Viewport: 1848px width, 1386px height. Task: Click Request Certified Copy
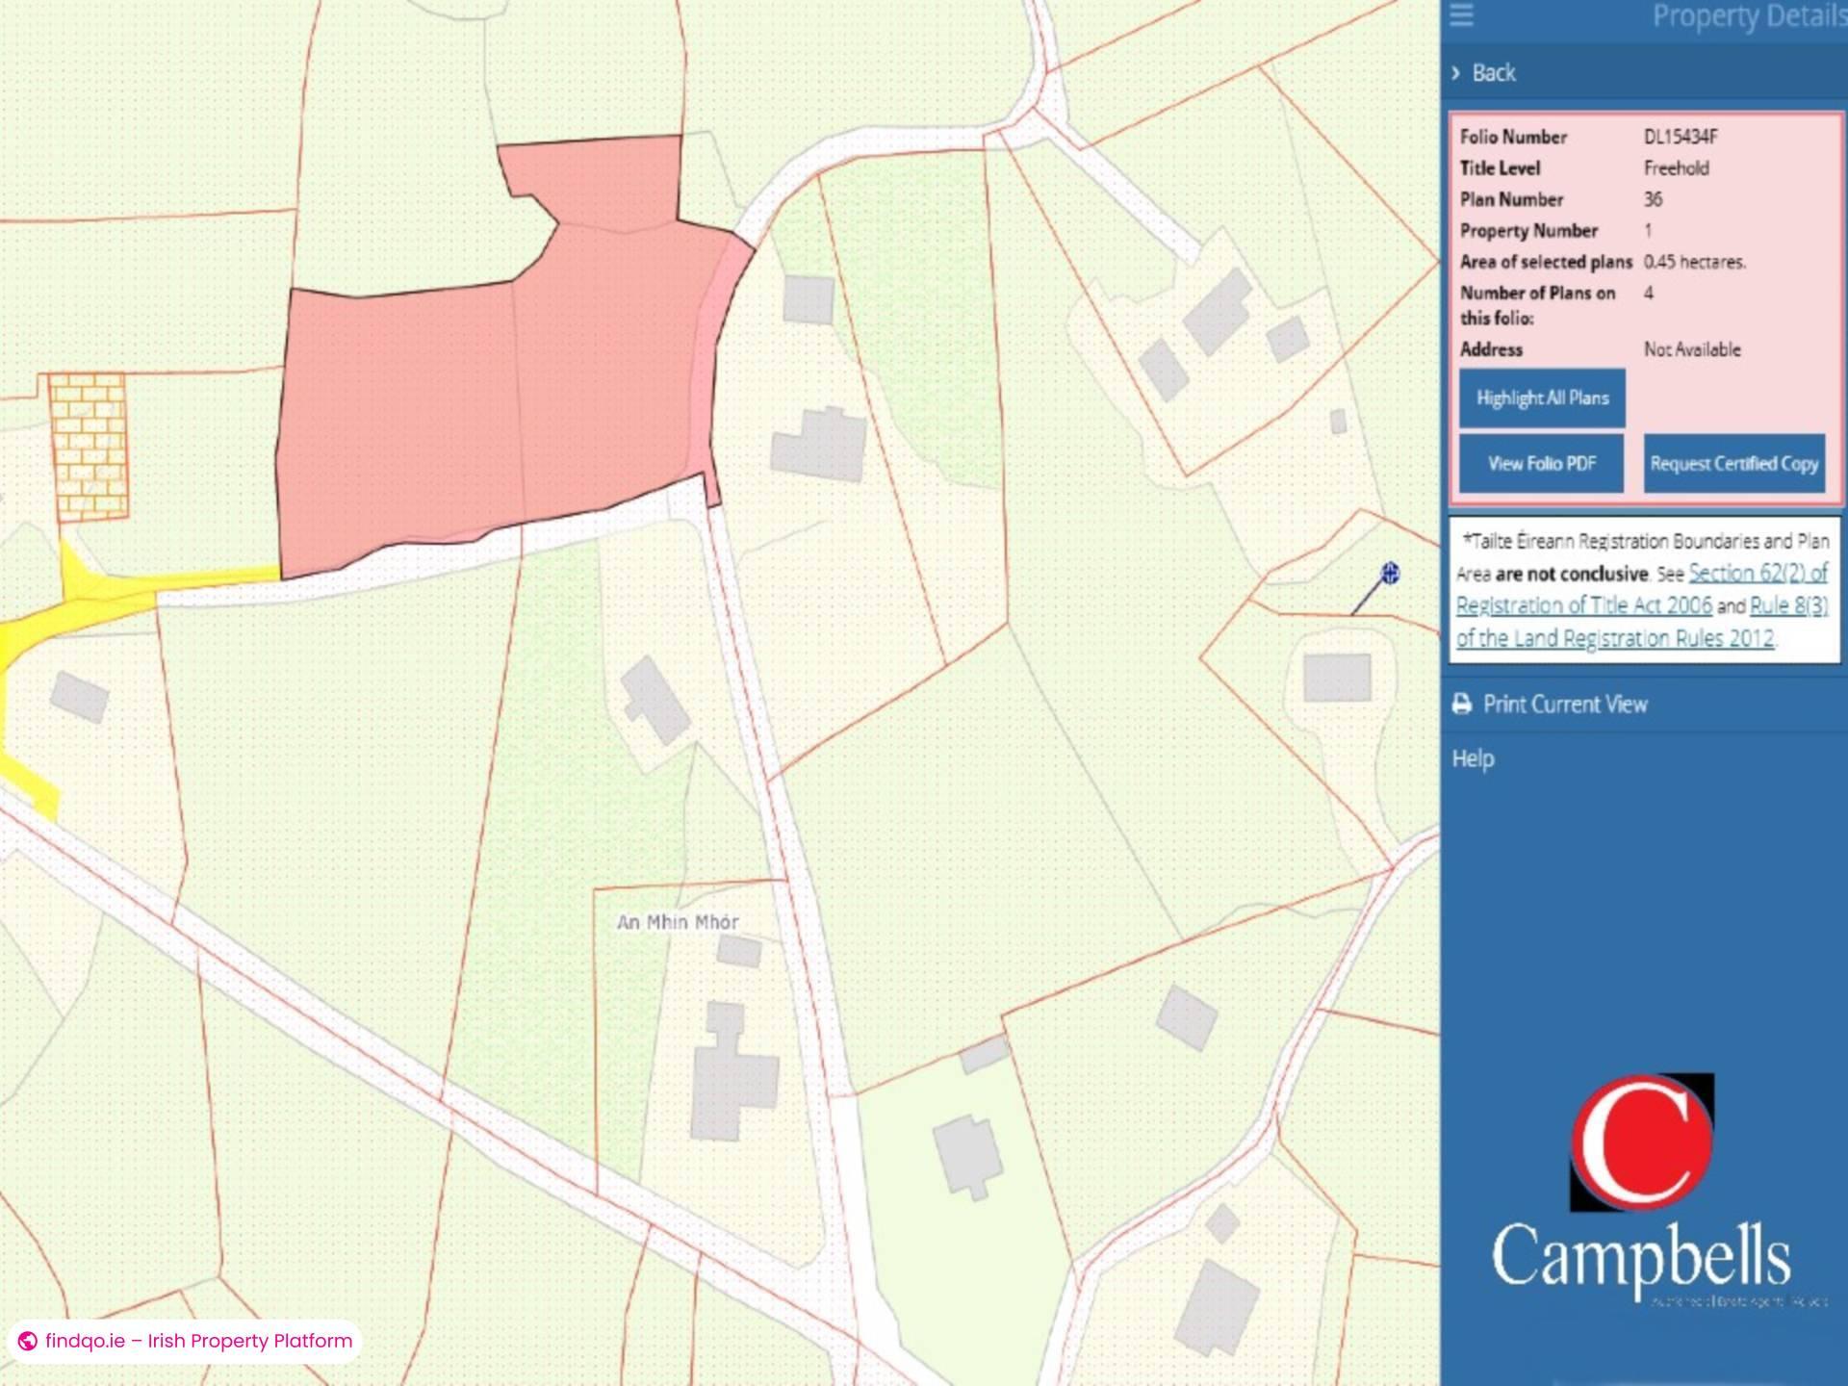pyautogui.click(x=1734, y=463)
